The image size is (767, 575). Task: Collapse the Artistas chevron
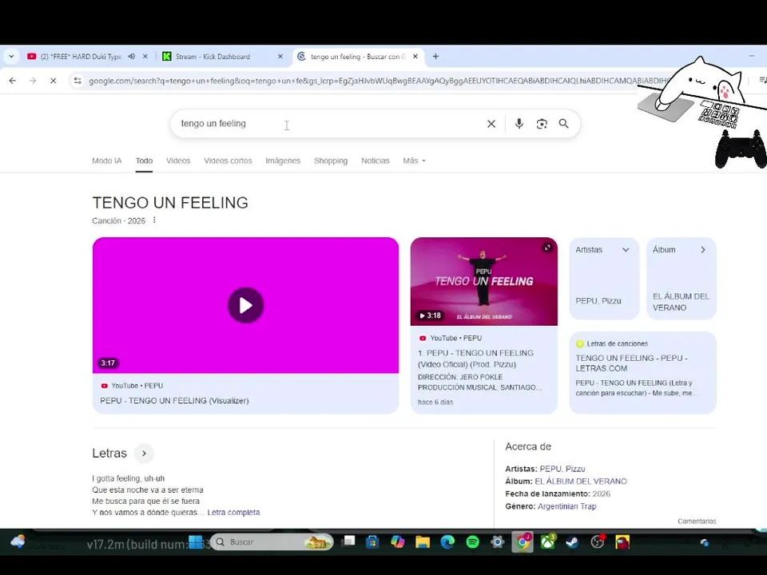626,250
